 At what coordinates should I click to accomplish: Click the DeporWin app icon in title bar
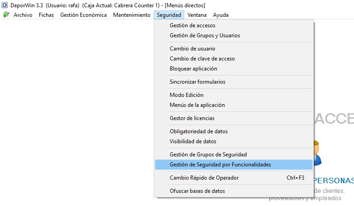pyautogui.click(x=5, y=5)
